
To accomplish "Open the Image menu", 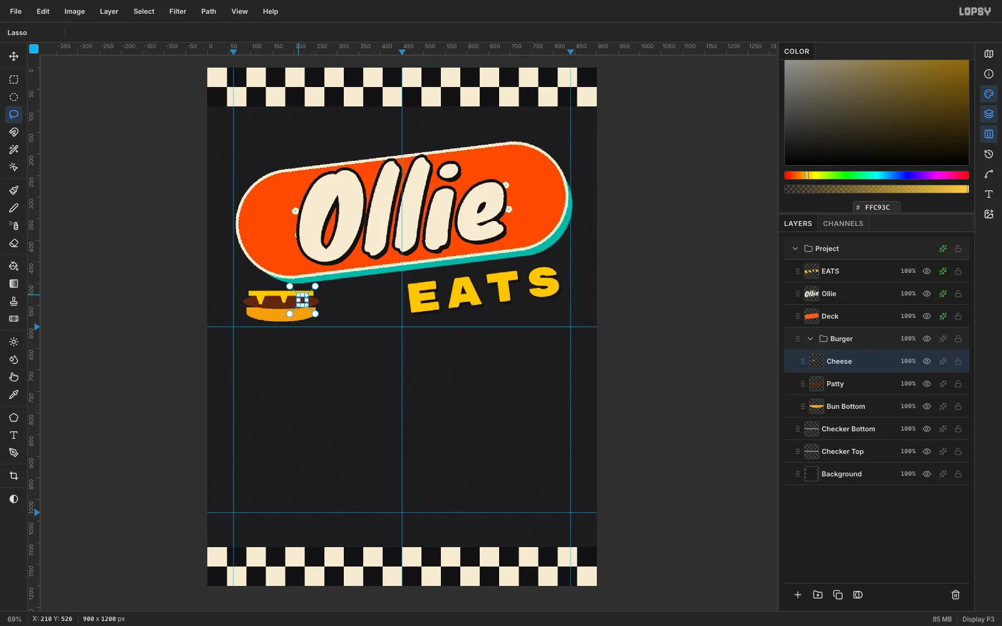I will [x=75, y=11].
